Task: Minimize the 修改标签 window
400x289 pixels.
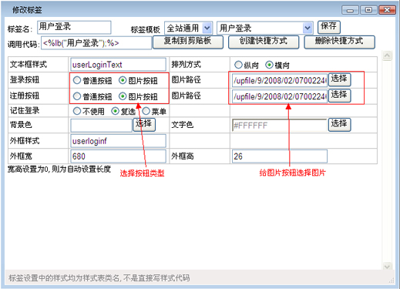Action: point(350,10)
